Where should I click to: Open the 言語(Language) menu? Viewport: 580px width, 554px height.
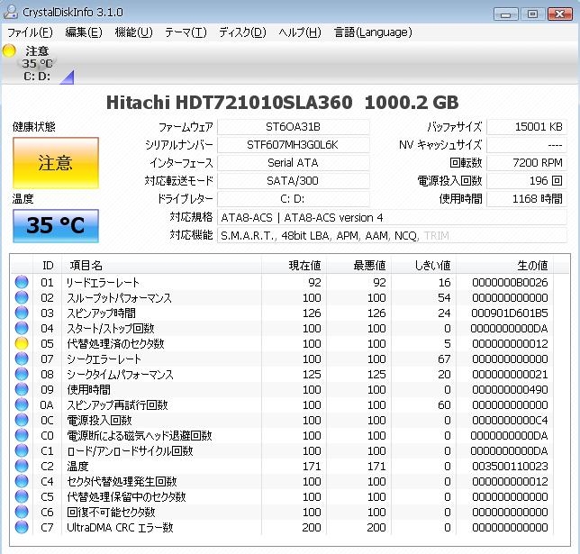pos(373,32)
